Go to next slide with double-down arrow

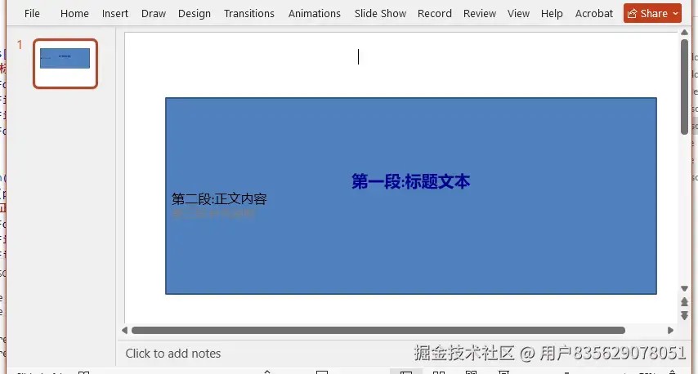tap(684, 315)
